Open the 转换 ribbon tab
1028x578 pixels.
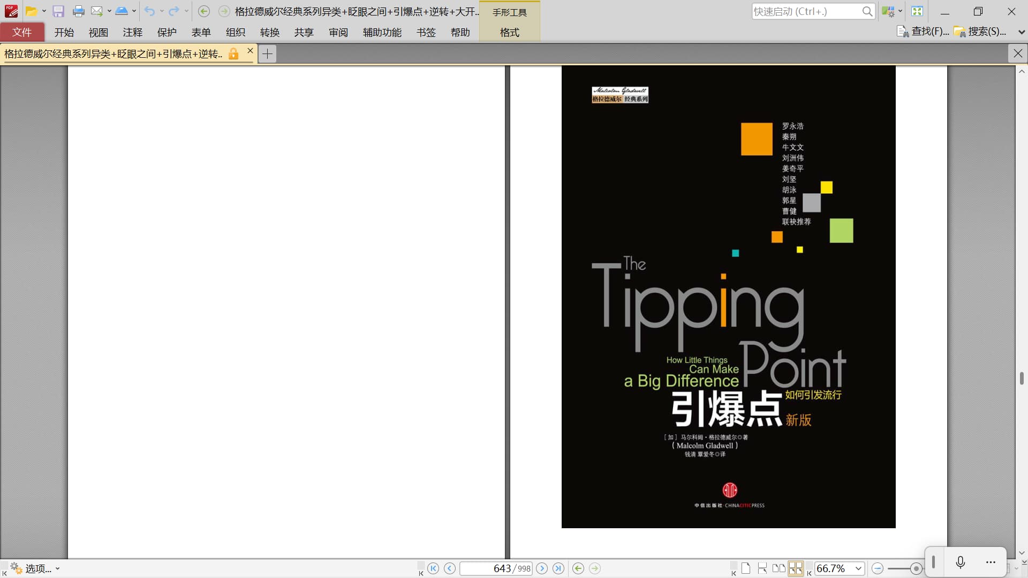pos(269,33)
